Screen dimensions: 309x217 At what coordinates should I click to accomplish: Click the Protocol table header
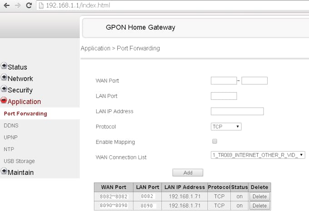(219, 187)
